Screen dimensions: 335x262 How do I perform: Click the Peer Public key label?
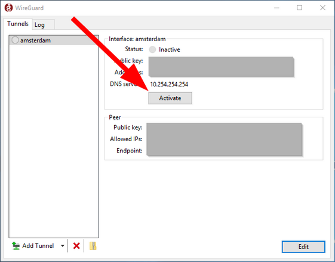click(128, 127)
